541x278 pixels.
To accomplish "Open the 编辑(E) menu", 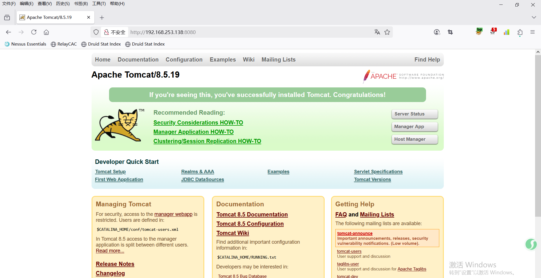I will click(x=27, y=4).
